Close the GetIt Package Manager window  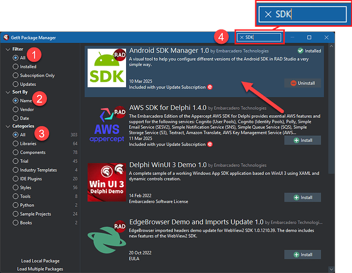326,37
